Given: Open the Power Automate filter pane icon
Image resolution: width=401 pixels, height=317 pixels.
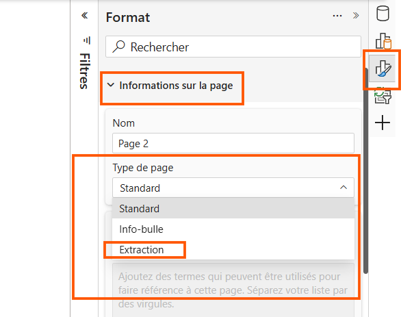Looking at the screenshot, I should click(383, 96).
